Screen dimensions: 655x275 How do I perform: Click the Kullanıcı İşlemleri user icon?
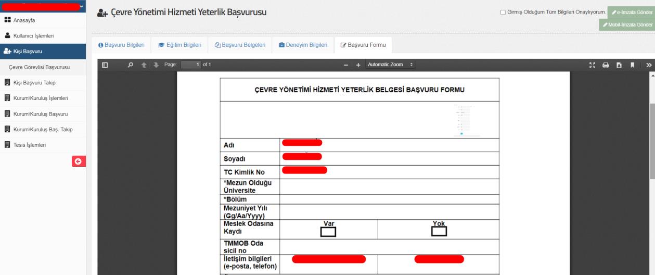point(7,35)
